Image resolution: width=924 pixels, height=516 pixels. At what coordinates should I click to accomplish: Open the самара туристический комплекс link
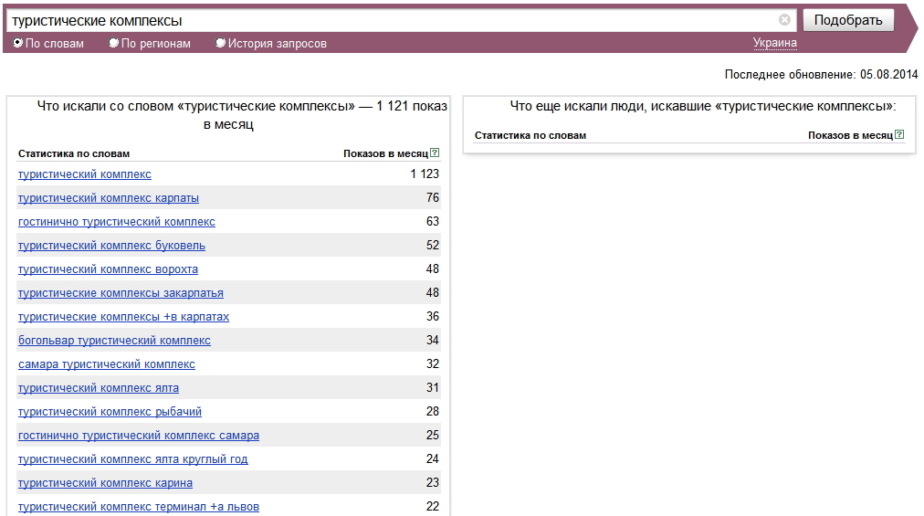[107, 364]
